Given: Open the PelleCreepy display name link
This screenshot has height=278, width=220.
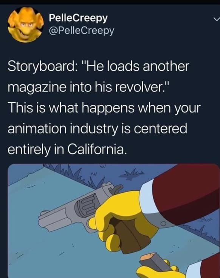Looking at the screenshot, I should click(78, 18).
